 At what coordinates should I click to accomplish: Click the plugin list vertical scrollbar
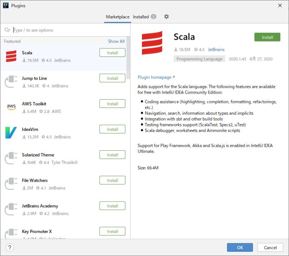click(x=128, y=58)
